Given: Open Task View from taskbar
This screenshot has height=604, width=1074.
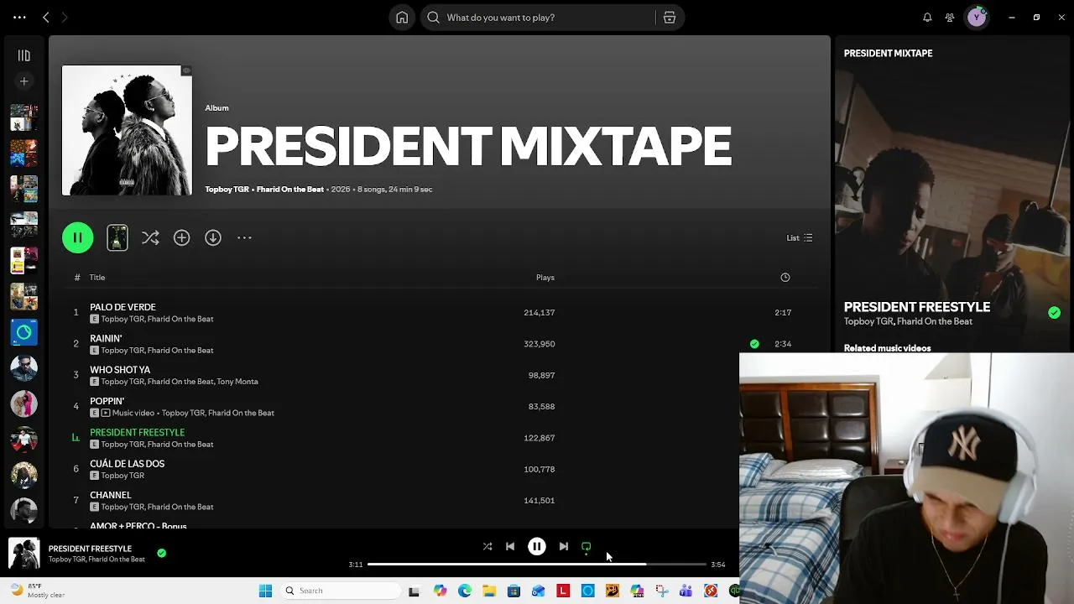Looking at the screenshot, I should (414, 591).
